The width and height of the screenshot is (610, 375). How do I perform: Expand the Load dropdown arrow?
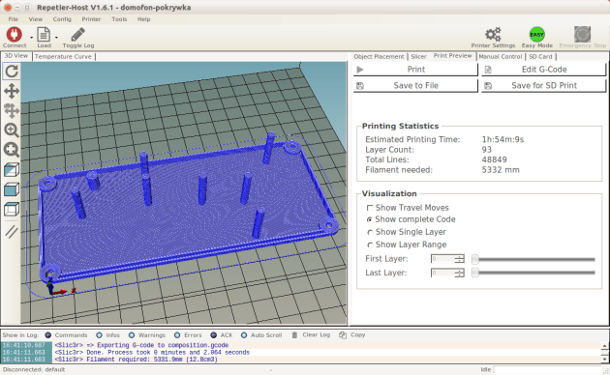[x=56, y=38]
